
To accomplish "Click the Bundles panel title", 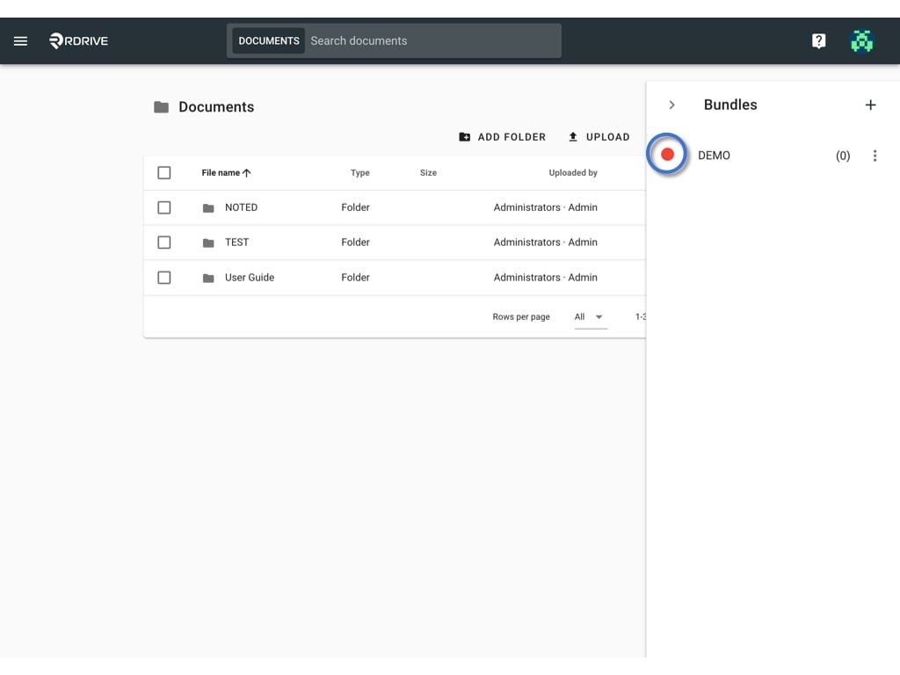I will click(x=730, y=105).
